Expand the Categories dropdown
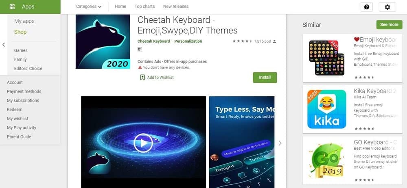 tap(88, 6)
